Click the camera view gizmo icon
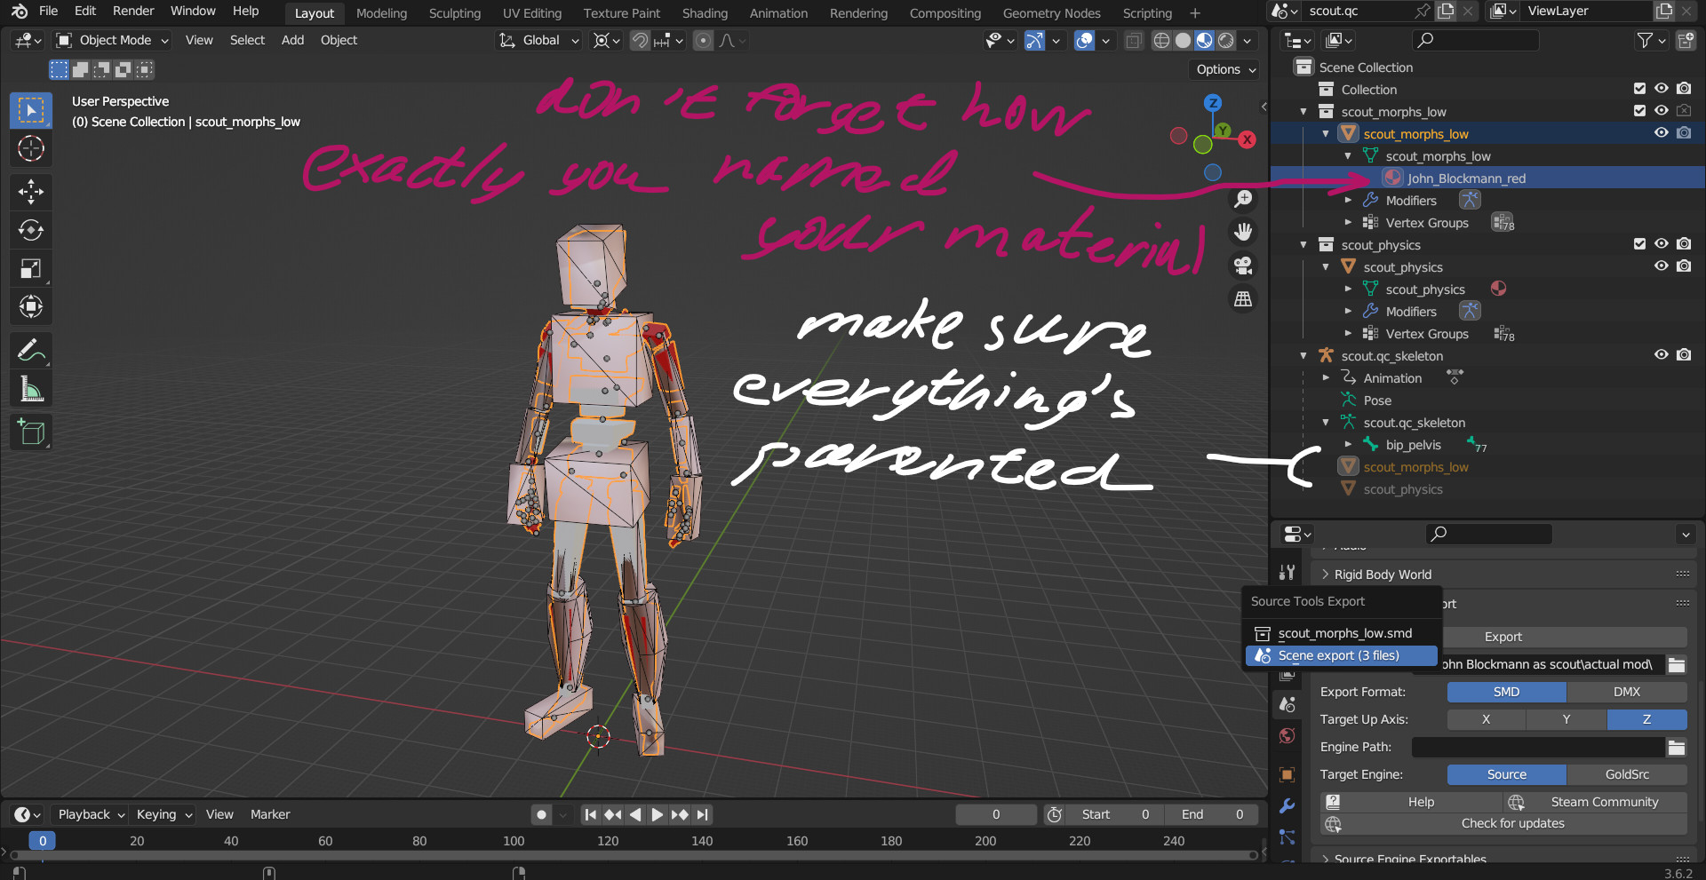This screenshot has height=880, width=1706. tap(1242, 265)
